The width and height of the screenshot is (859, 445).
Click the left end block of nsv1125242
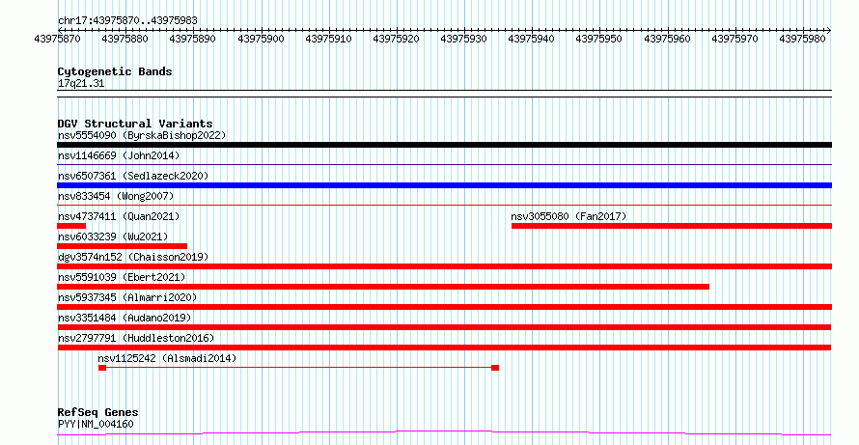click(x=102, y=368)
